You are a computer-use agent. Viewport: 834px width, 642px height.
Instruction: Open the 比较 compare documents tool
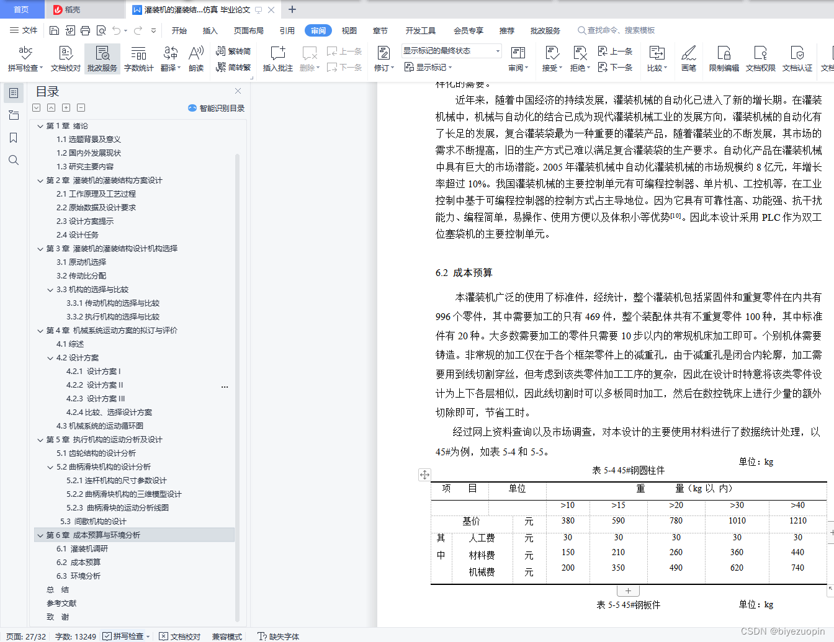click(657, 59)
